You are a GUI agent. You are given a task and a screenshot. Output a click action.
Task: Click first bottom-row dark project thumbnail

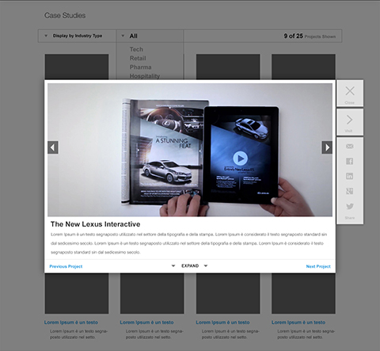coord(77,293)
